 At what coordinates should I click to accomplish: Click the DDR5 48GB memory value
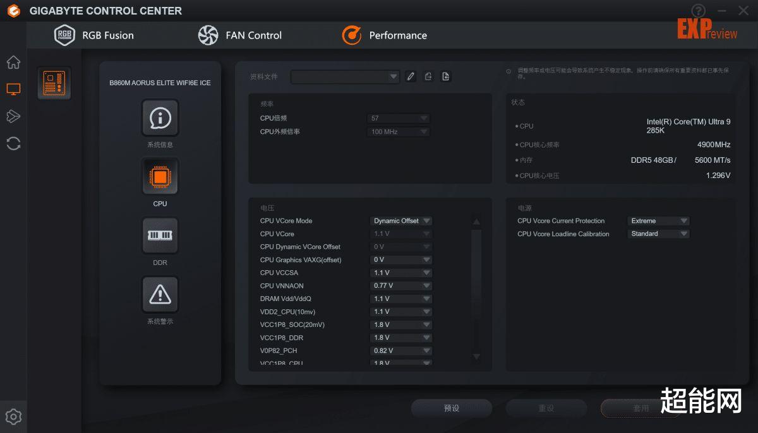click(654, 160)
